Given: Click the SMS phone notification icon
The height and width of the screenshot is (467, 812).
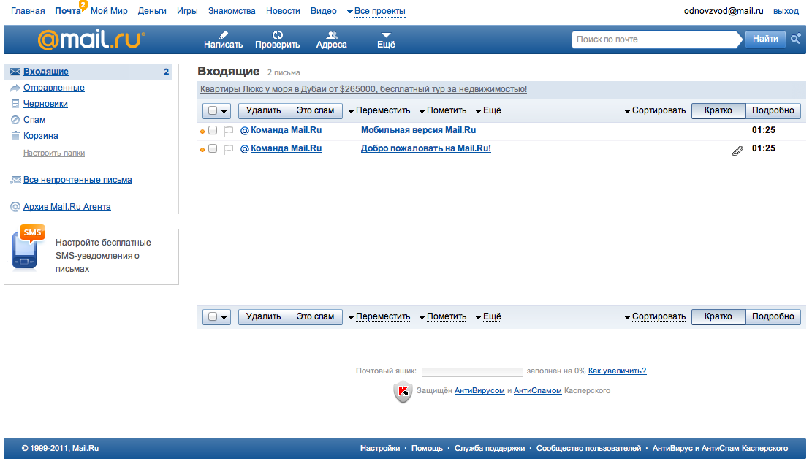Looking at the screenshot, I should pos(28,248).
